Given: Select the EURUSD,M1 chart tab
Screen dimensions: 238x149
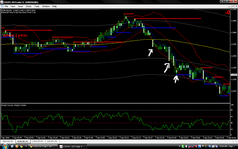Looking at the screenshot, I should click(x=23, y=141).
